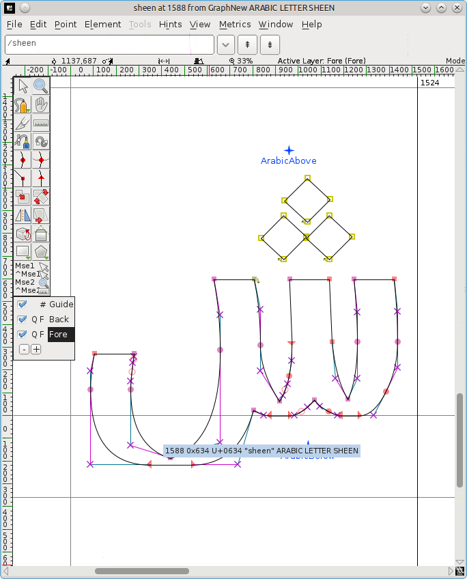Click the horizontal scrollbar thumb
Viewport: 467px width, 579px height.
(142, 571)
